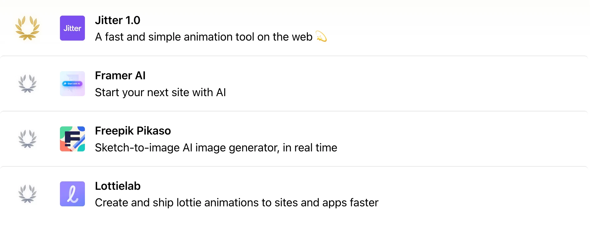Screen dimensions: 590x226
Task: Open the purple Jitter app logo
Action: pos(72,28)
